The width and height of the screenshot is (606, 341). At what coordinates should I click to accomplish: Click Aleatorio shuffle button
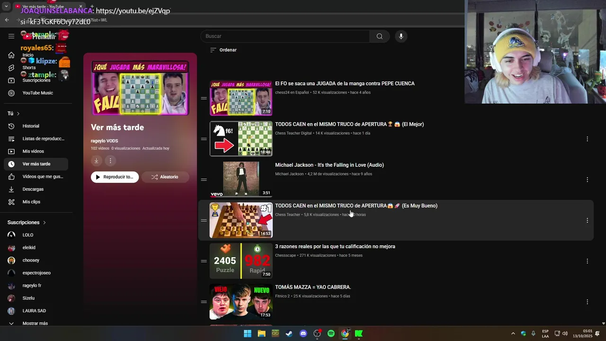point(165,177)
